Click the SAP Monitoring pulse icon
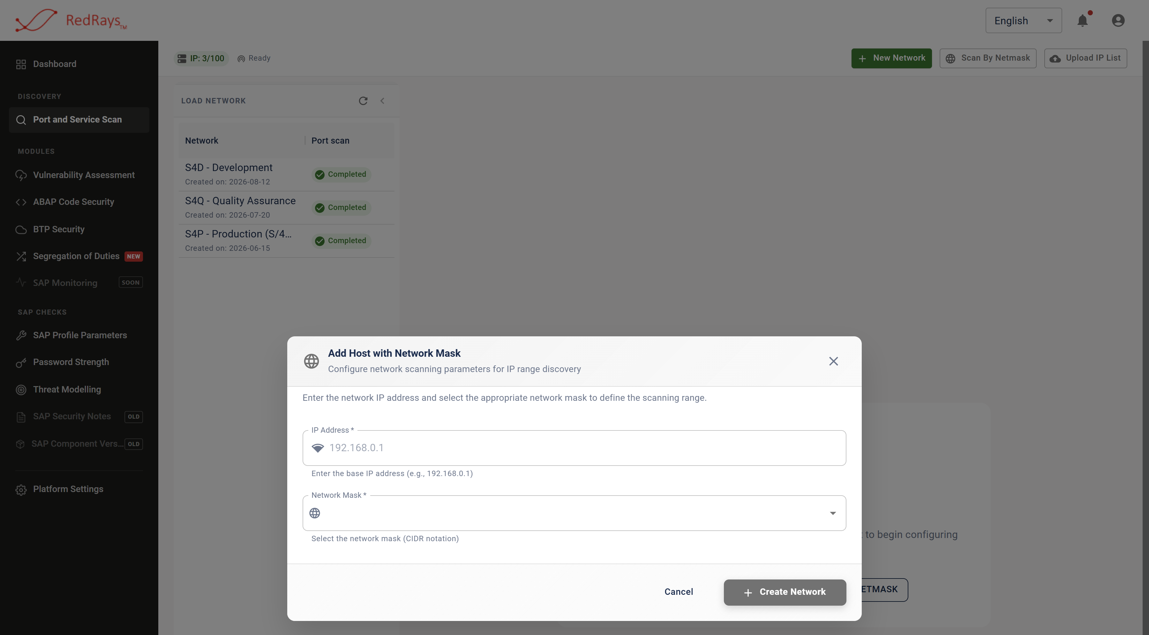The height and width of the screenshot is (635, 1149). pyautogui.click(x=21, y=282)
